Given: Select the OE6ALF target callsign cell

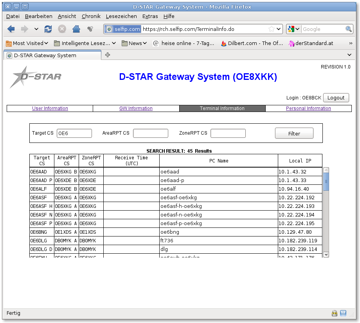Looking at the screenshot, I should [42, 189].
